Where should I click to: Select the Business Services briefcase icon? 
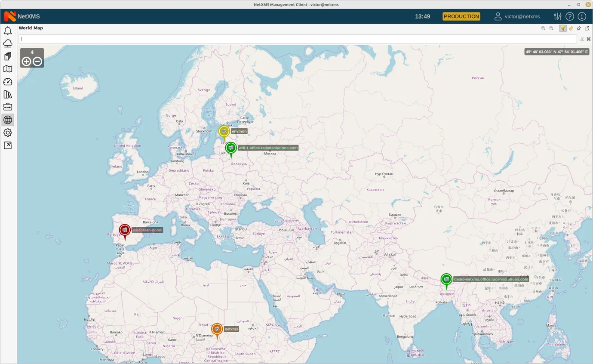click(8, 106)
